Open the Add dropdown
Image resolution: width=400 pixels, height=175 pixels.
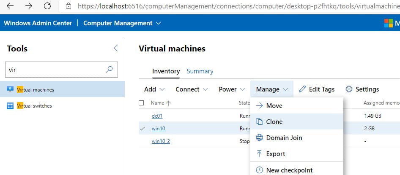click(x=155, y=89)
